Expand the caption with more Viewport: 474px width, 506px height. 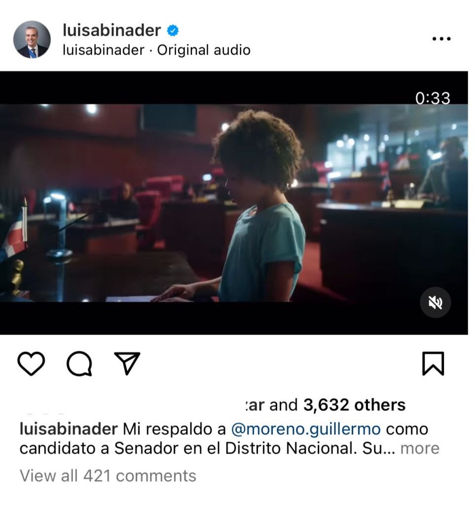[420, 448]
